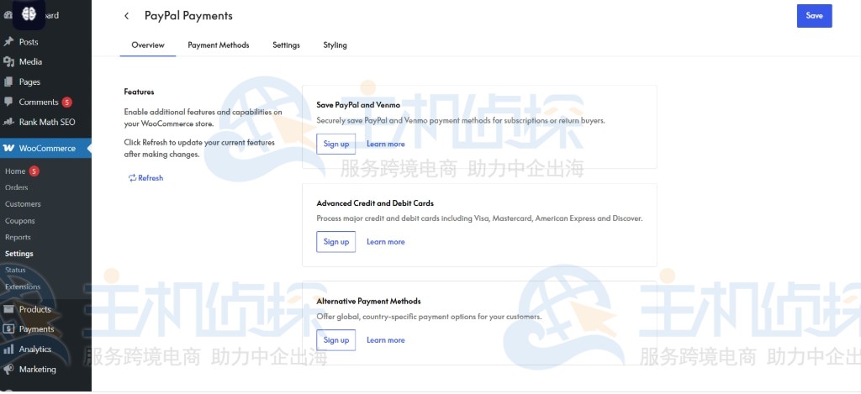
Task: Click the Media icon in sidebar
Action: (8, 62)
